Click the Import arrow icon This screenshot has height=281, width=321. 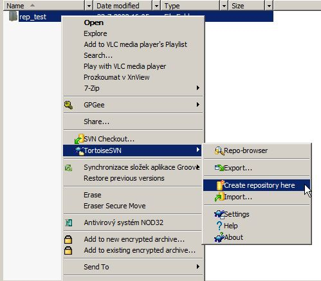[219, 197]
